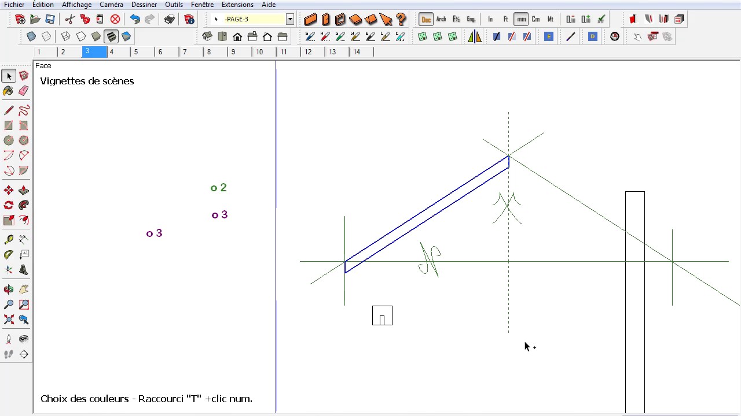Viewport: 741px width, 416px height.
Task: Toggle X-Ray face style
Action: click(x=31, y=36)
